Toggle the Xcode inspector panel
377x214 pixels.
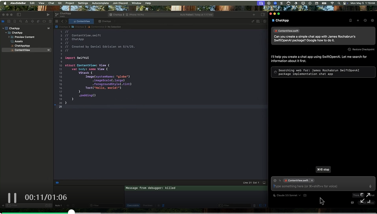[263, 14]
